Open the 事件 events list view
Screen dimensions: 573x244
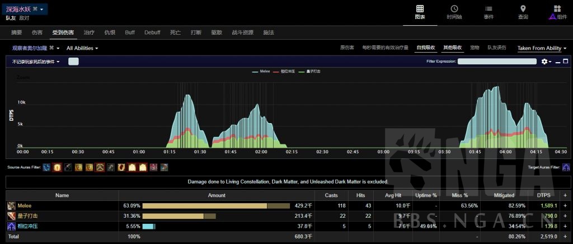point(489,12)
